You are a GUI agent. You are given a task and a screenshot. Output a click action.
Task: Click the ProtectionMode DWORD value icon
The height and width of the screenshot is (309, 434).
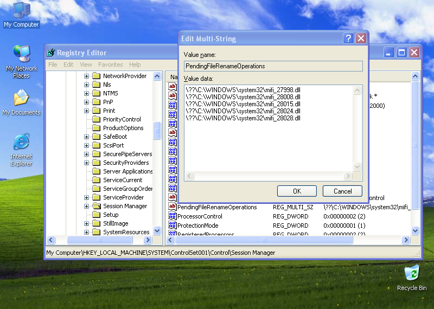(x=172, y=225)
